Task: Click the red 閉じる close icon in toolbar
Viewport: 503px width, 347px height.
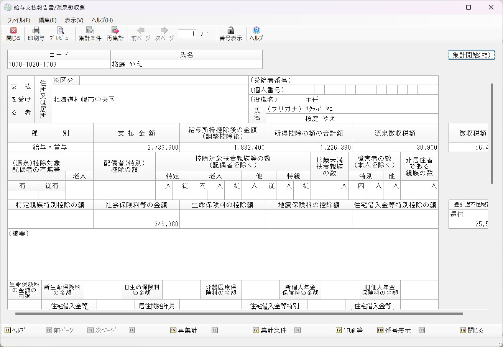Action: [x=13, y=31]
